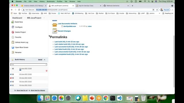This screenshot has width=184, height=103.
Task: Click red status ball for build #3
Action: click(x=11, y=78)
